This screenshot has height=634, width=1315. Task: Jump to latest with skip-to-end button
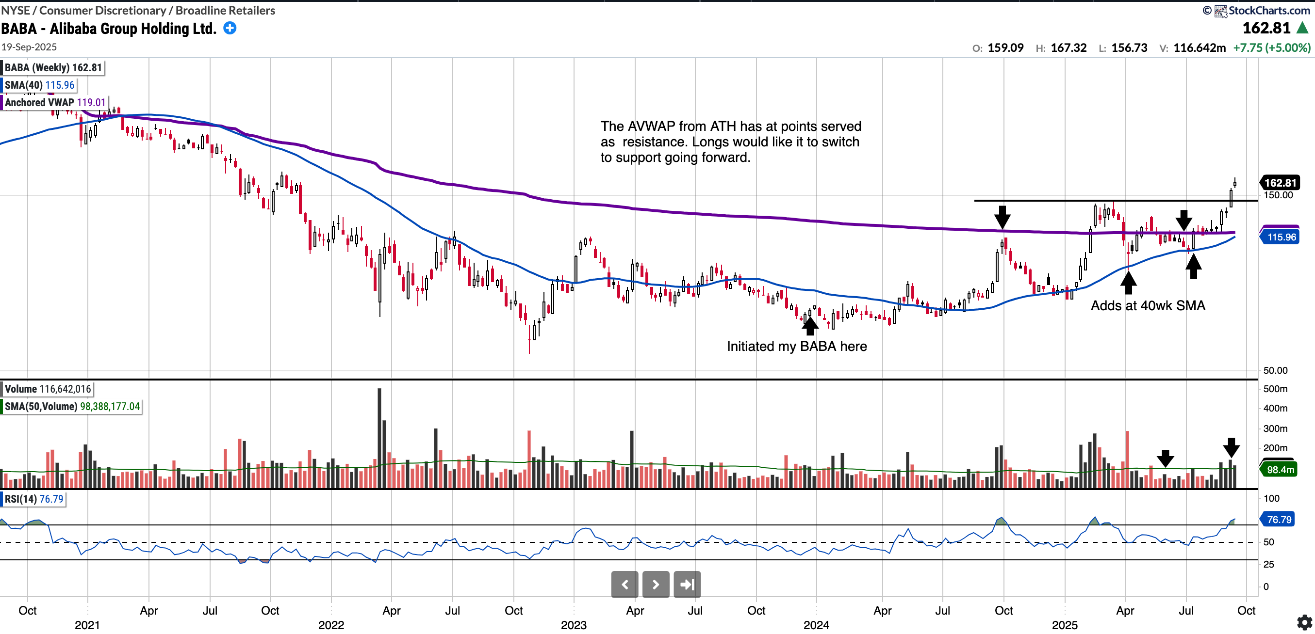[687, 584]
